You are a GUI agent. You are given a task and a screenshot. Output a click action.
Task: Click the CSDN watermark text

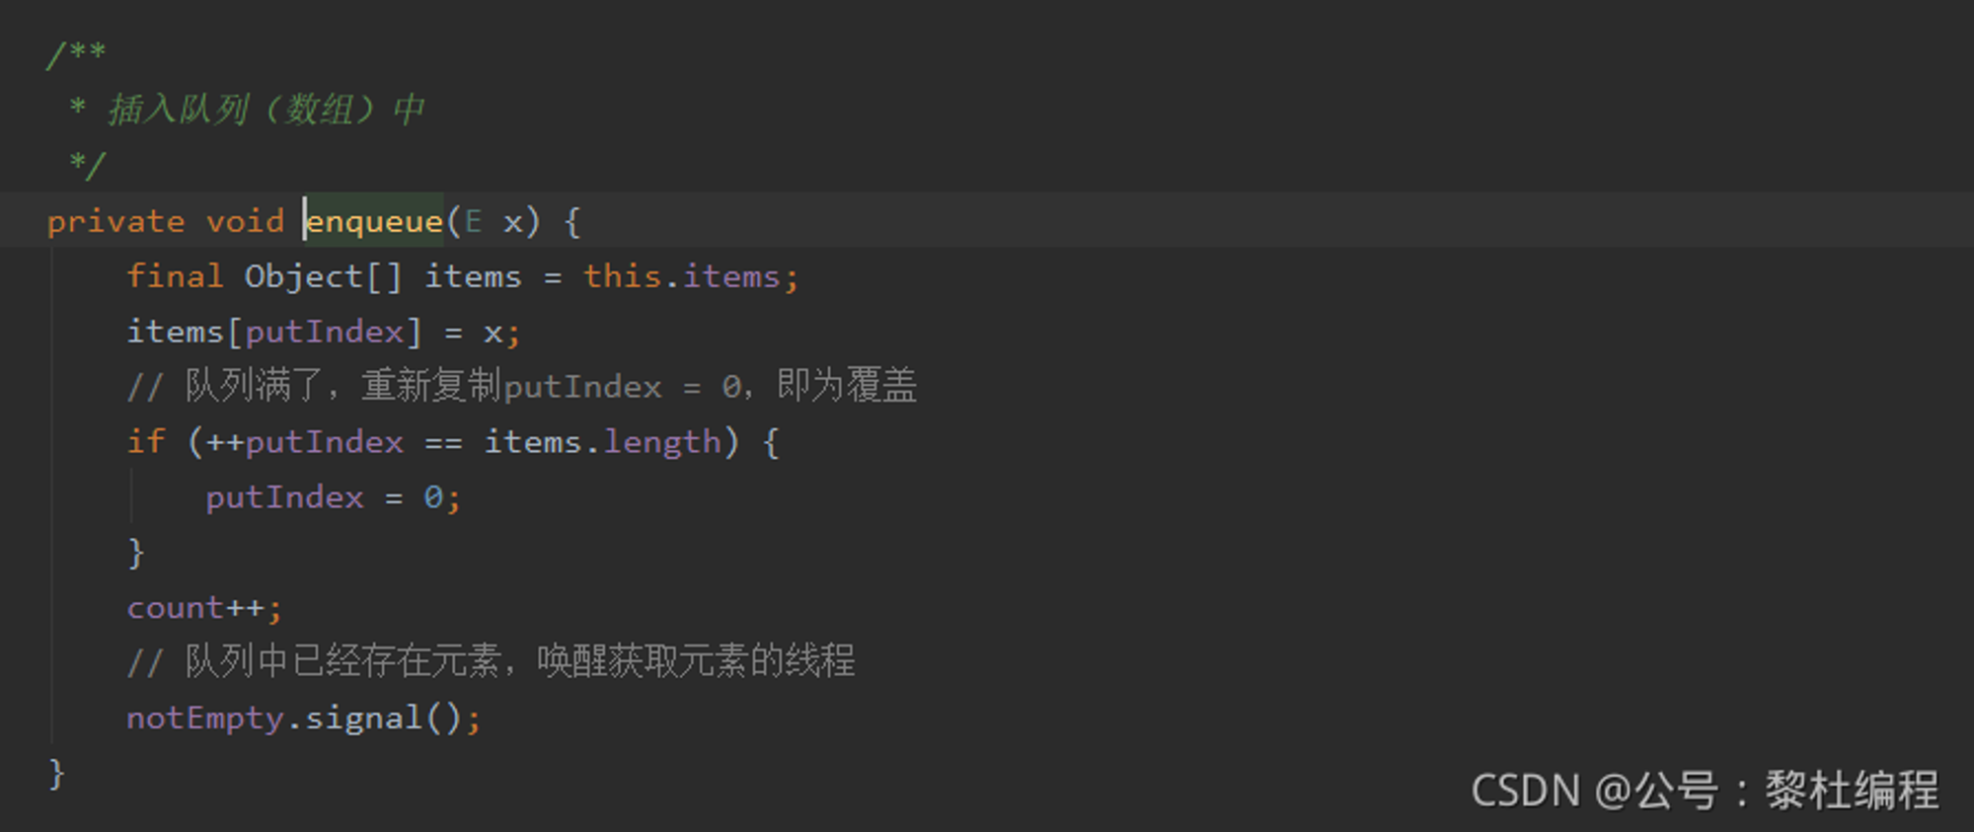pos(1705,791)
